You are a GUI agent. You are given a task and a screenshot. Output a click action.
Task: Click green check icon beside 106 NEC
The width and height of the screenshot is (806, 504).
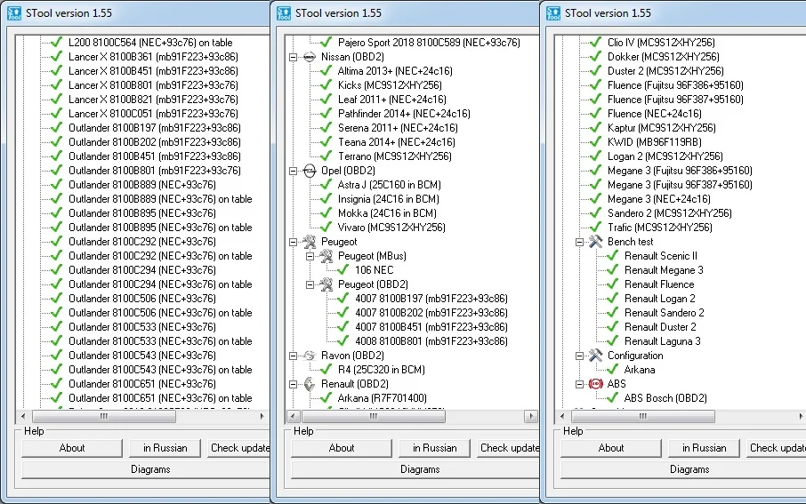[x=343, y=269]
